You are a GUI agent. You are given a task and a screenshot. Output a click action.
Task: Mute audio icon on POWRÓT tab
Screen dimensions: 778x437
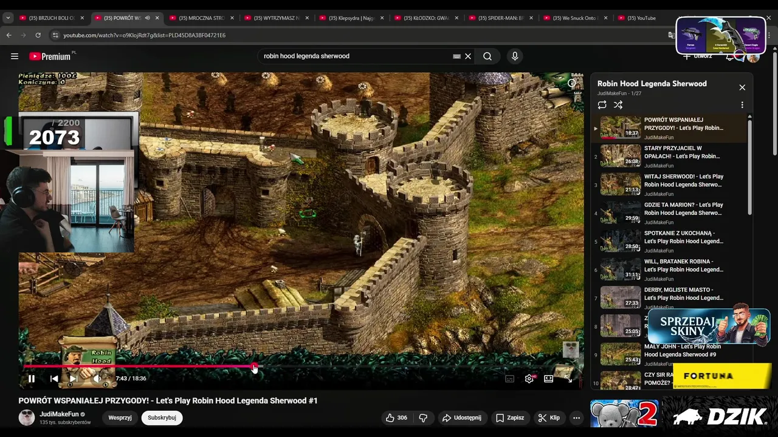147,18
